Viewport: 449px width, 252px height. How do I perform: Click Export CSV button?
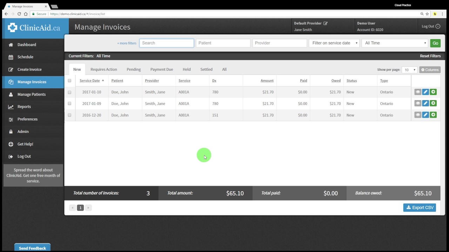pos(420,208)
